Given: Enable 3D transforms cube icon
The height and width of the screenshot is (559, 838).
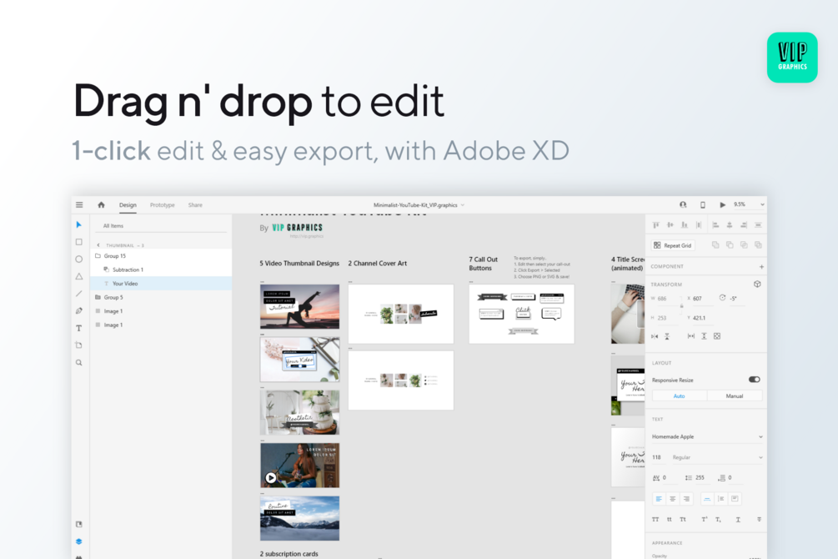Looking at the screenshot, I should (757, 284).
